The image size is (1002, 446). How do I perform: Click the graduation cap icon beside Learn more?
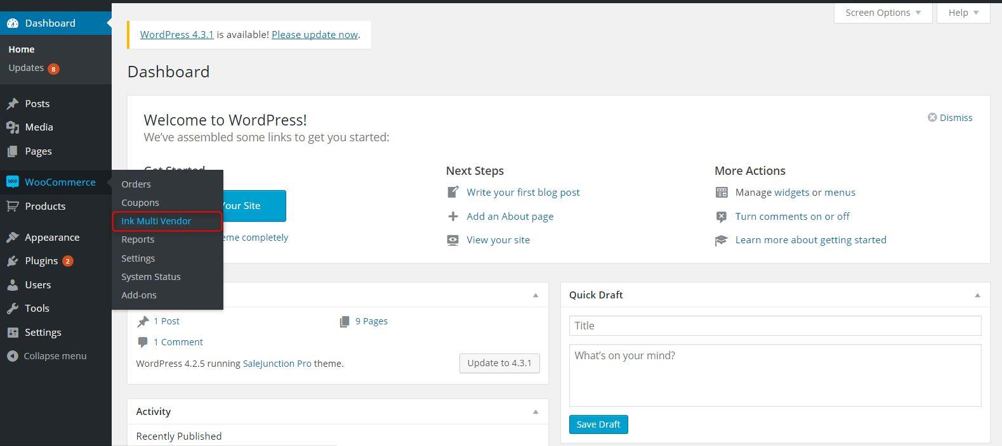pyautogui.click(x=722, y=240)
